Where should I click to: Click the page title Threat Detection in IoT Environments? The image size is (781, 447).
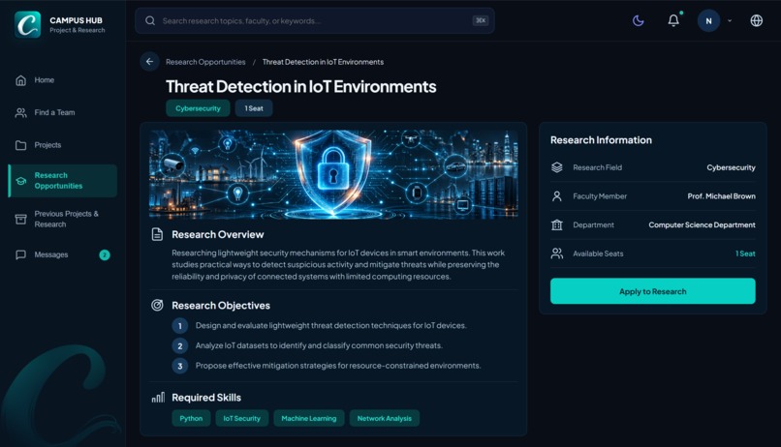(300, 86)
